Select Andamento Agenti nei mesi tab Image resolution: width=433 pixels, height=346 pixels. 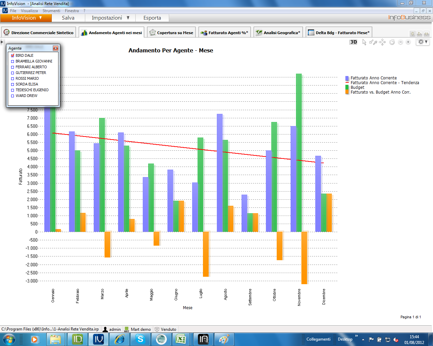(112, 32)
